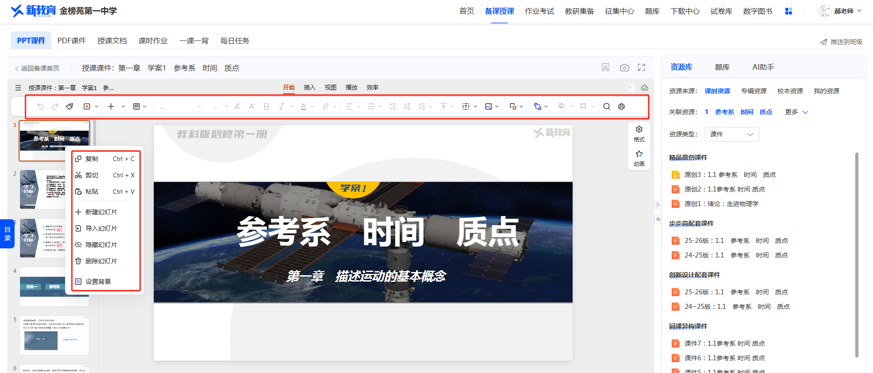
Task: Click the line spacing icon
Action: coord(422,106)
